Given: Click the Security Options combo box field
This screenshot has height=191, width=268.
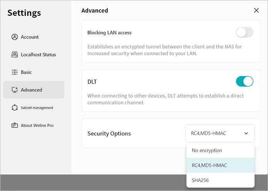Looking at the screenshot, I should pyautogui.click(x=214, y=133).
